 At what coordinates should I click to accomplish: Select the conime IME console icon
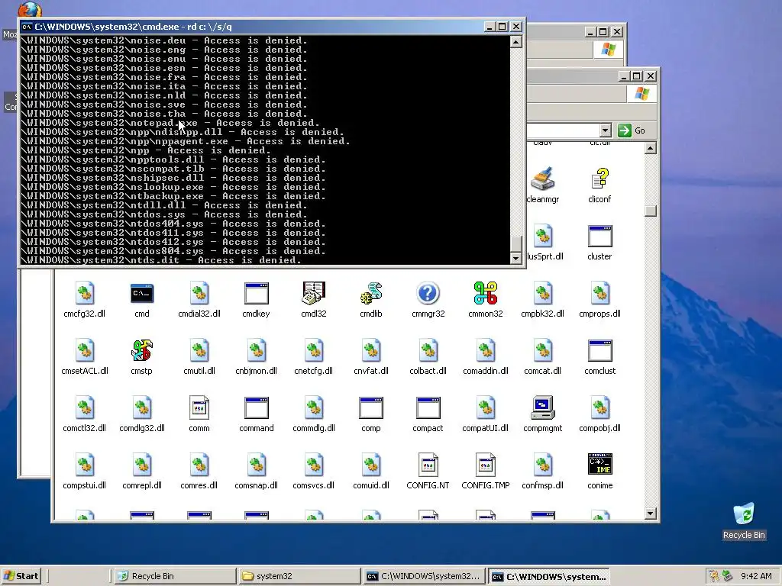[x=600, y=465]
